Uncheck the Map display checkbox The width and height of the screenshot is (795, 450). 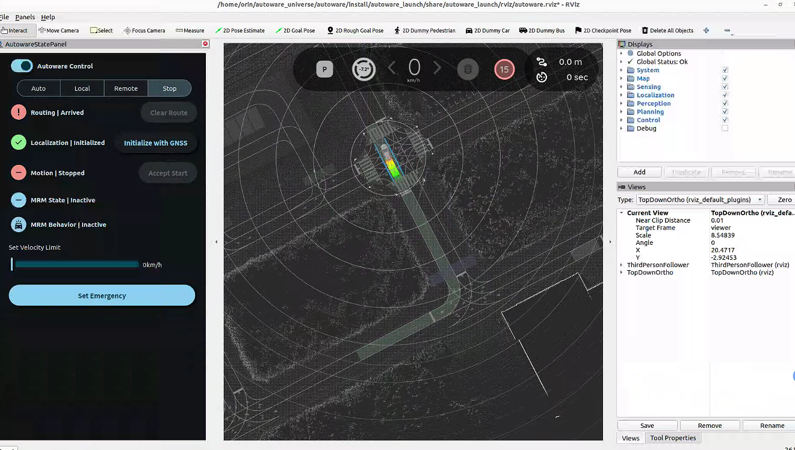point(725,79)
